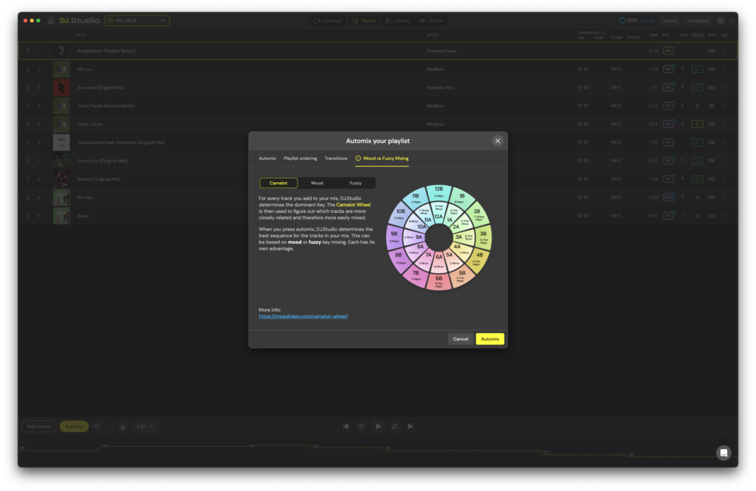Choose the Fuzzy segment option
The image size is (756, 491).
355,183
